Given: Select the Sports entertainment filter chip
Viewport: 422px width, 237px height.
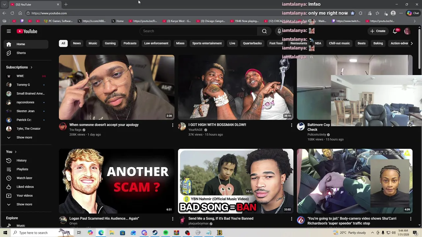Looking at the screenshot, I should [207, 43].
